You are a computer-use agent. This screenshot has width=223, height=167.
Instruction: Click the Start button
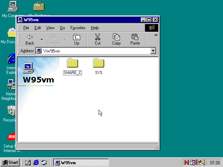10,162
